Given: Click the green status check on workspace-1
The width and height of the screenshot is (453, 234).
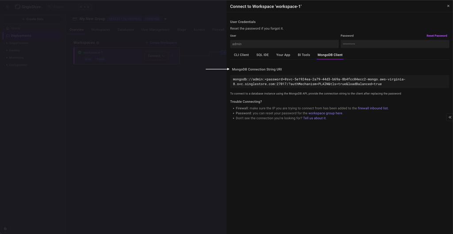Looking at the screenshot, I should 80,53.
